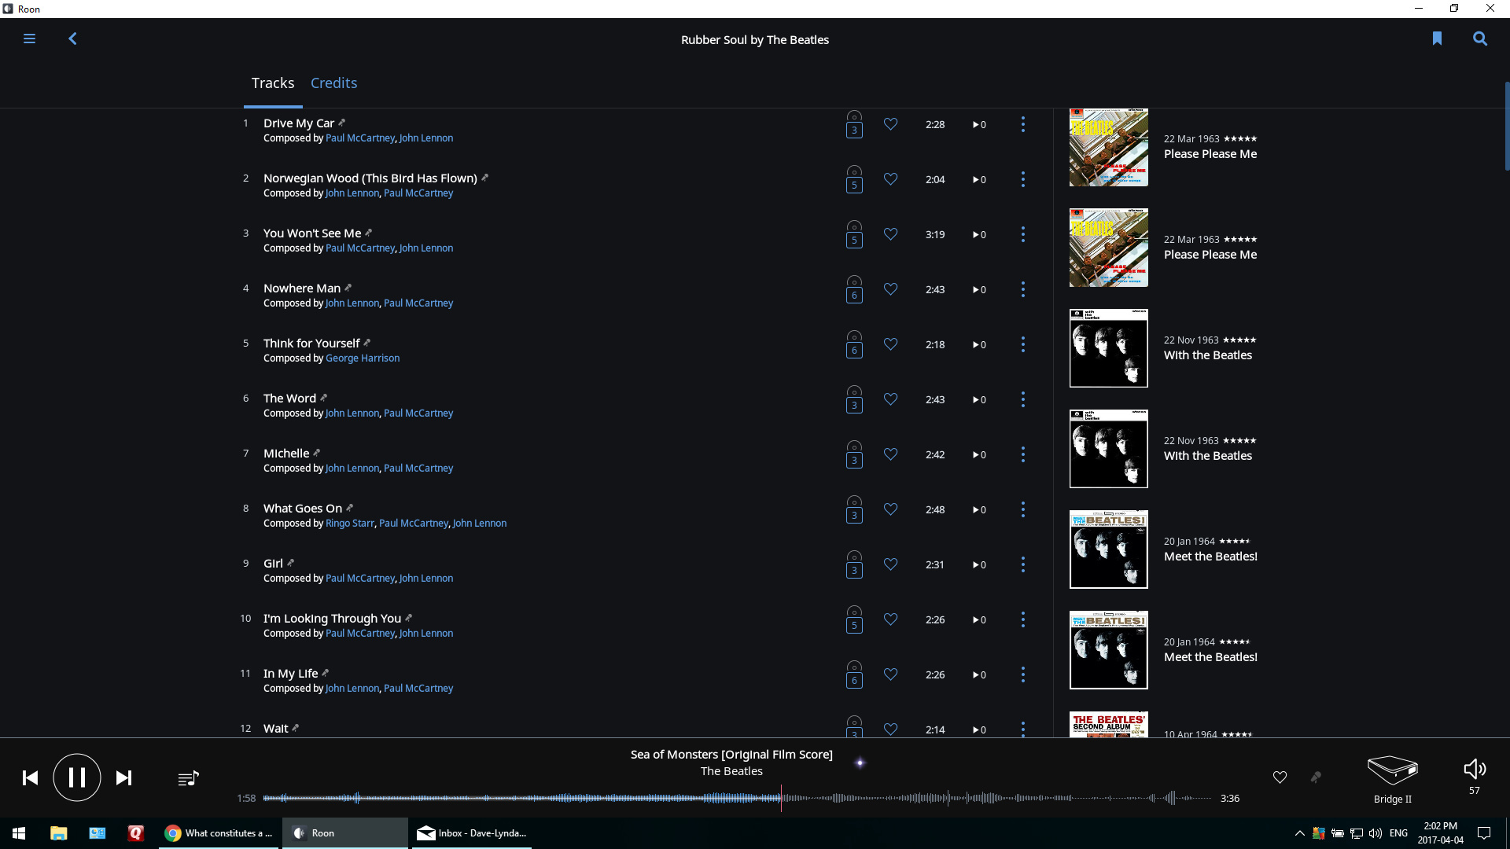The width and height of the screenshot is (1510, 849).
Task: Click the performance badge for Drive My Car
Action: pyautogui.click(x=854, y=124)
